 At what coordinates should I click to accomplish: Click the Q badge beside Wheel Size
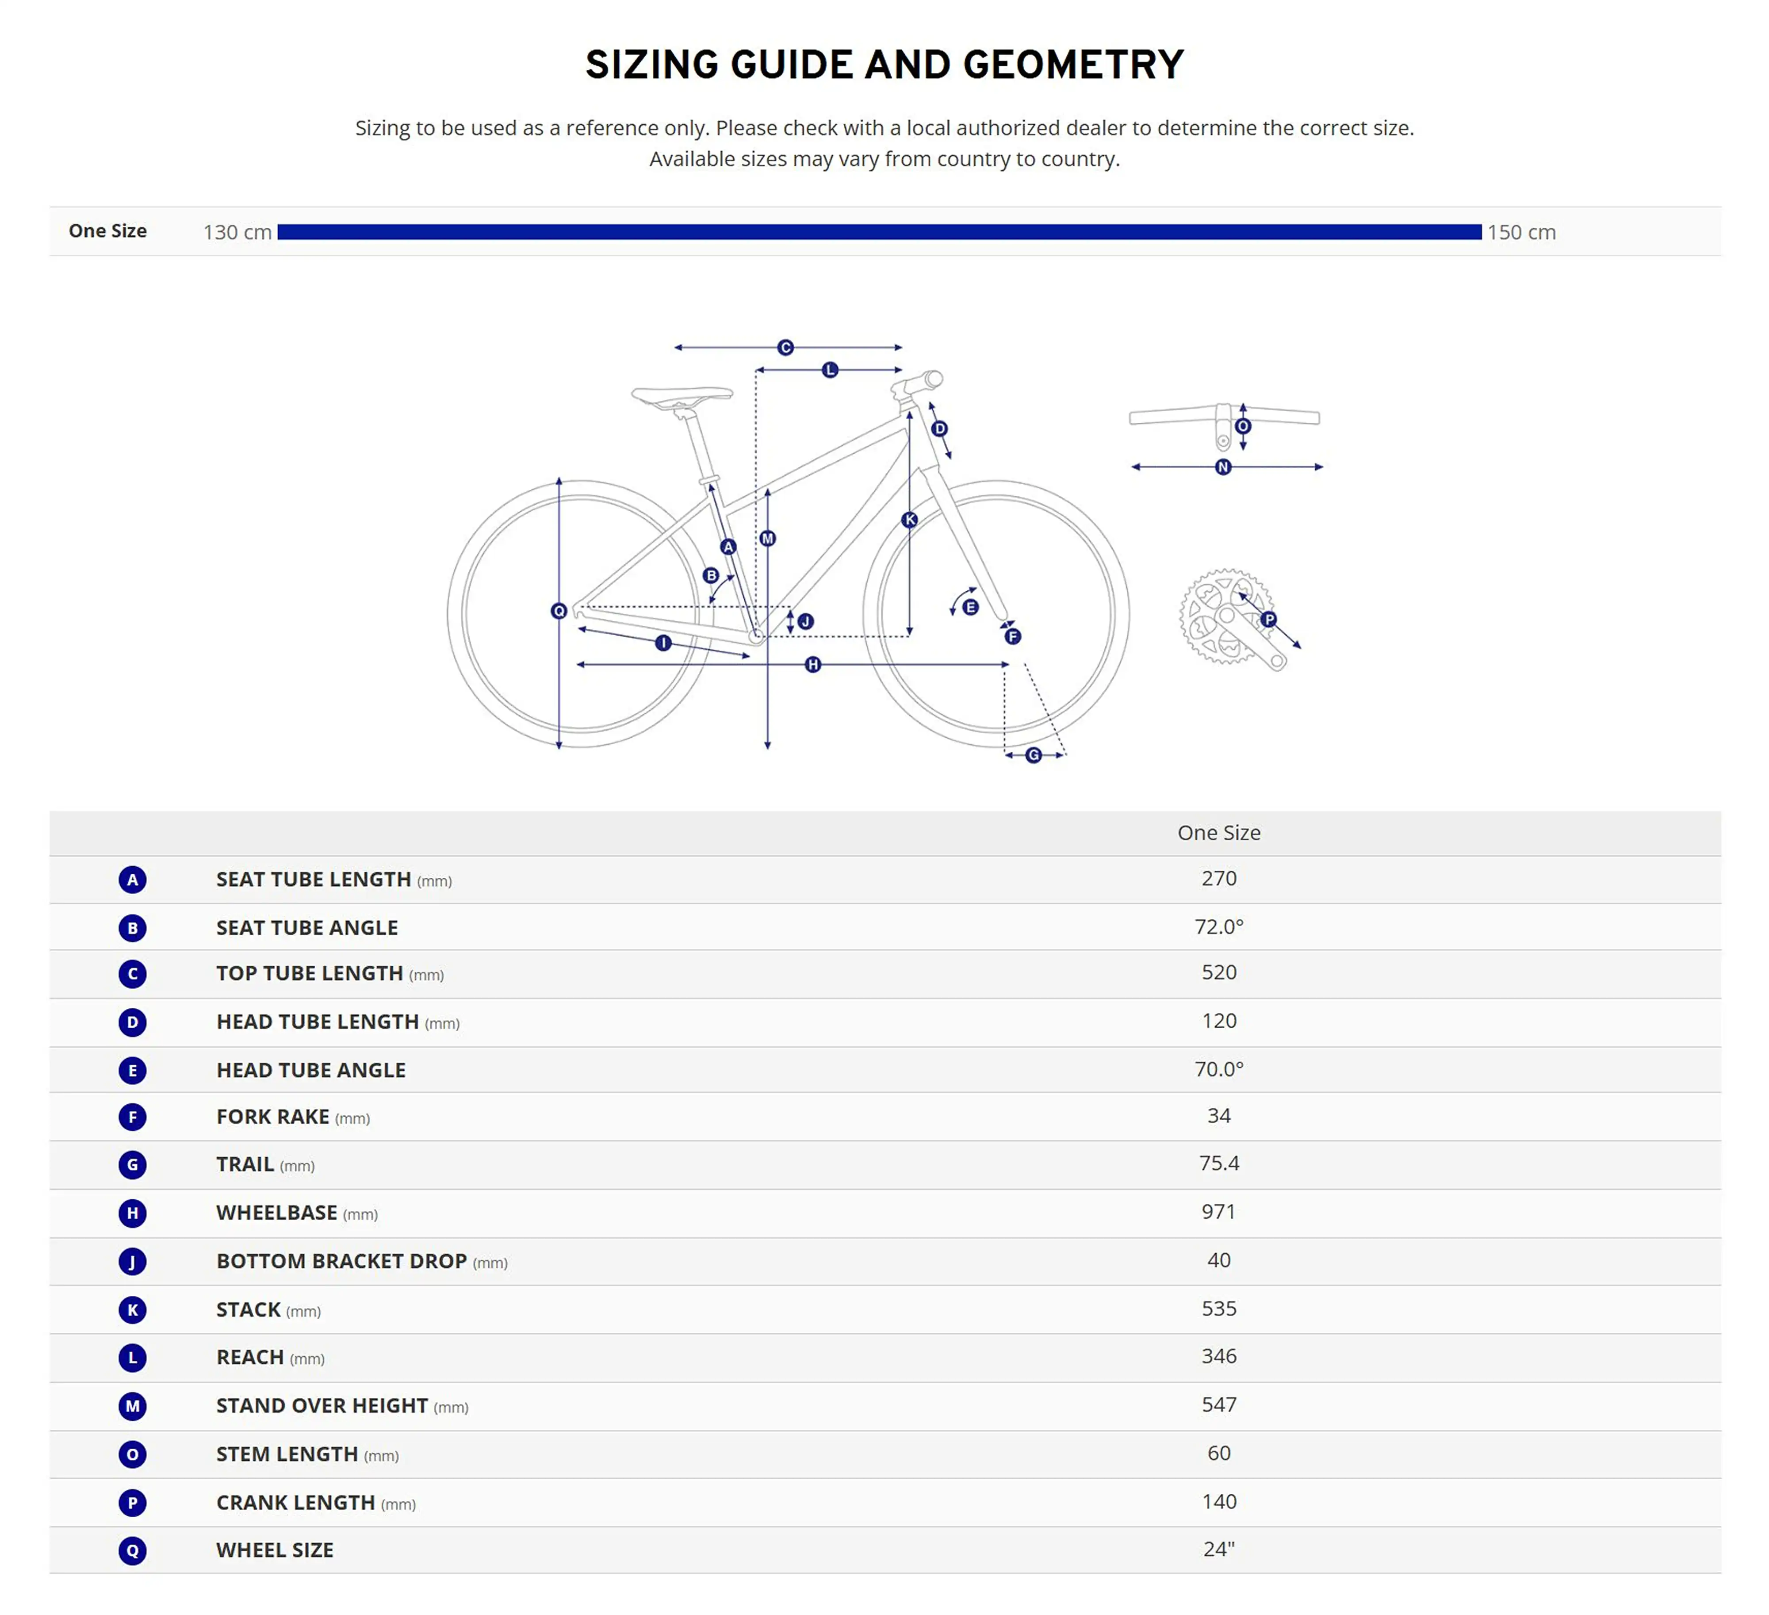[133, 1550]
